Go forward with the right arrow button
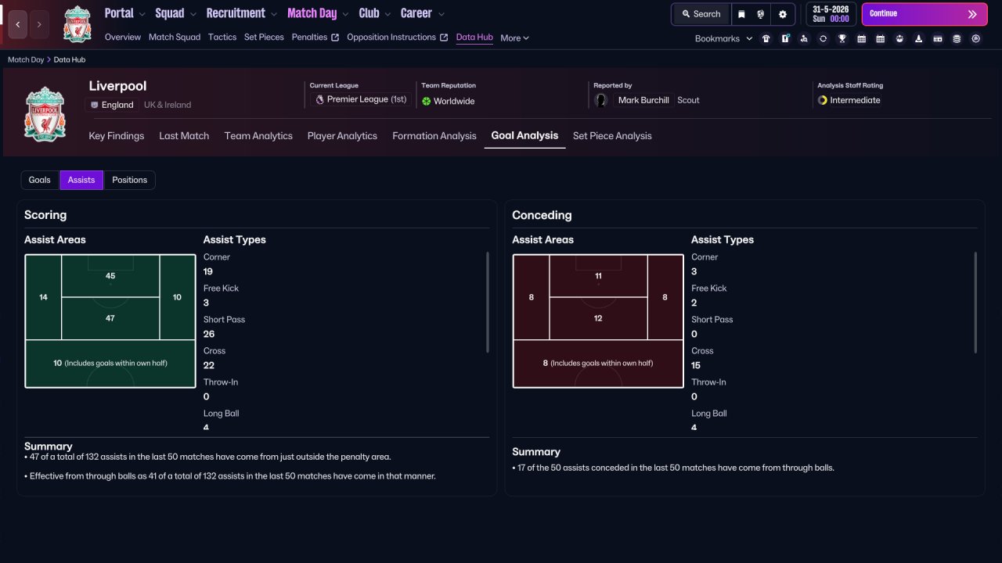Image resolution: width=1002 pixels, height=563 pixels. [x=39, y=24]
